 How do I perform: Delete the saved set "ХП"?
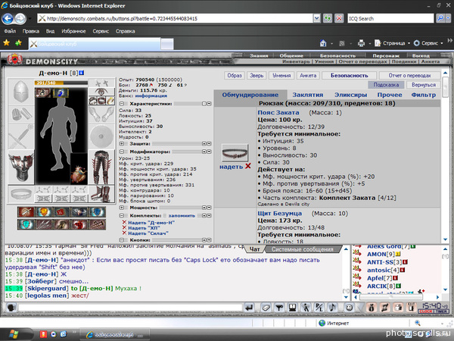[124, 227]
